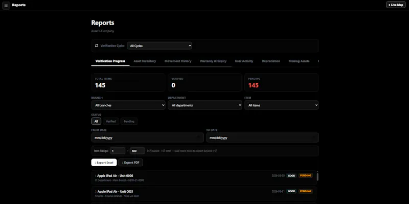This screenshot has width=409, height=204.
Task: Open the Apple iPad Air - Unit 0021 row
Action: (x=204, y=193)
